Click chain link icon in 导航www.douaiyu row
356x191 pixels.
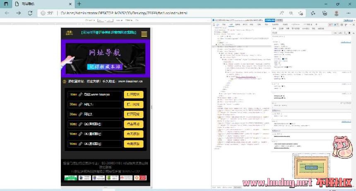point(80,94)
